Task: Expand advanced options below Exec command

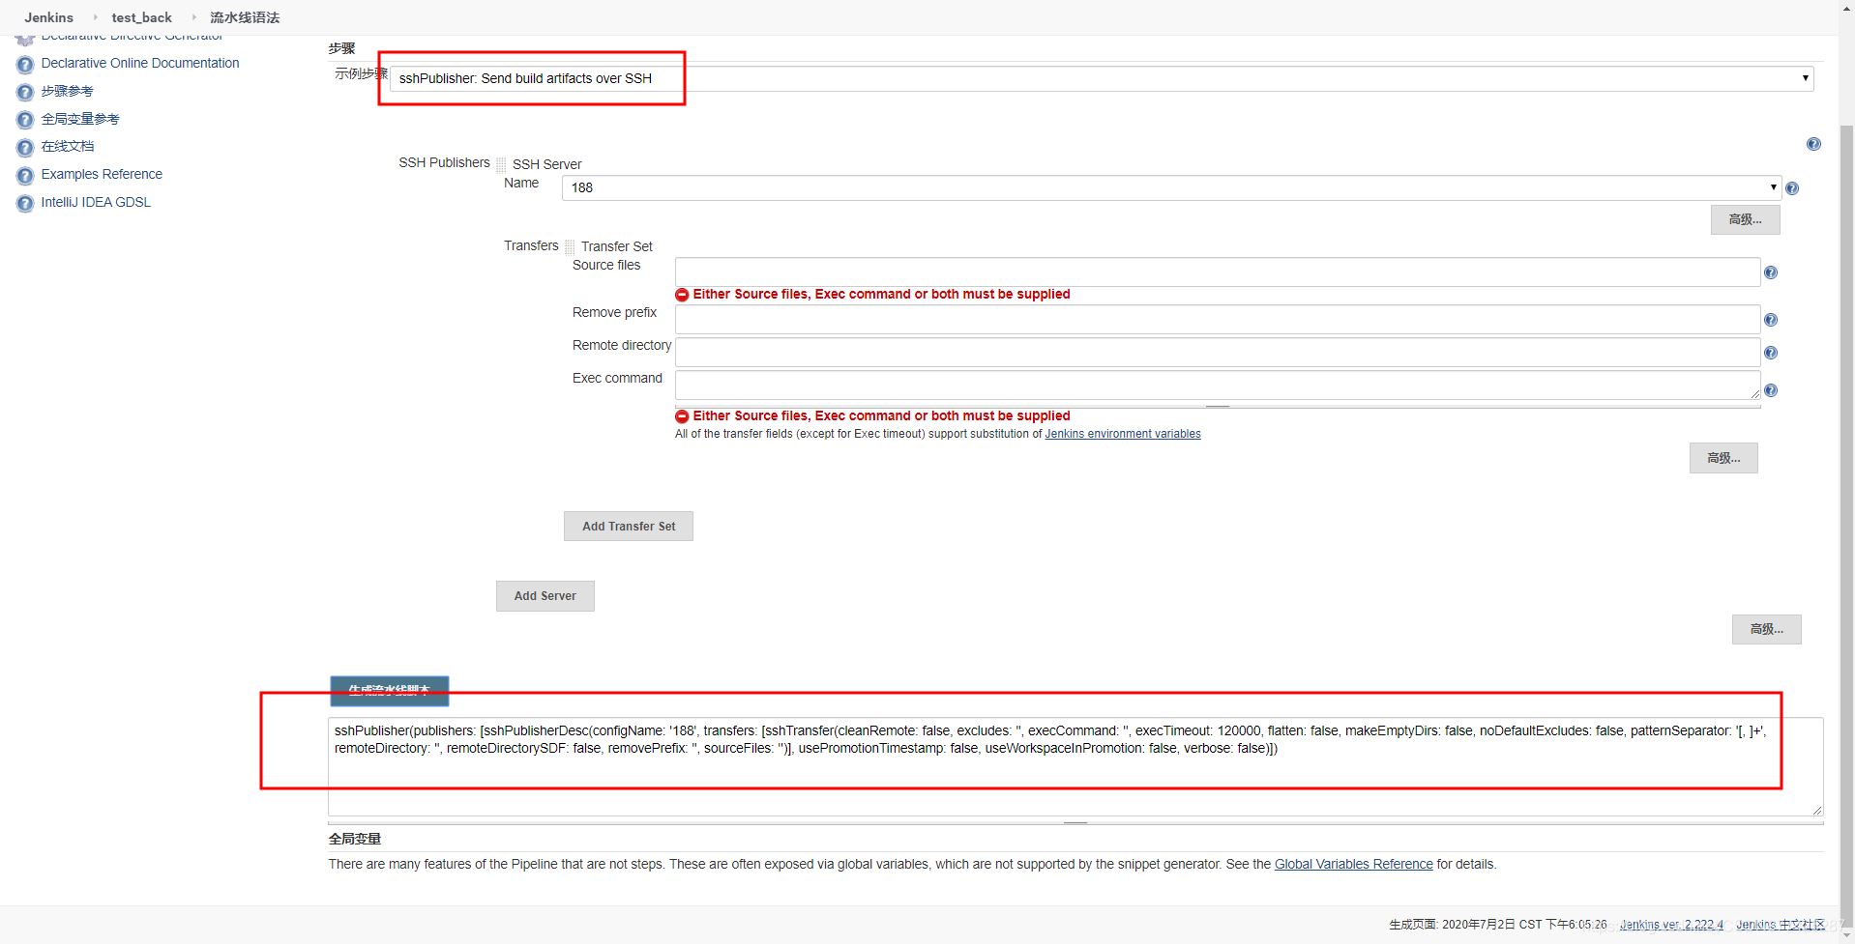Action: [x=1722, y=458]
